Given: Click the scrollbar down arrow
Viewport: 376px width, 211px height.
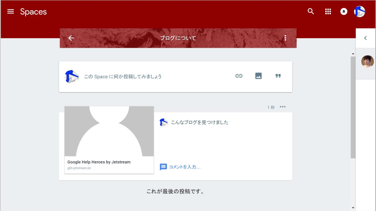Looking at the screenshot, I should [353, 208].
